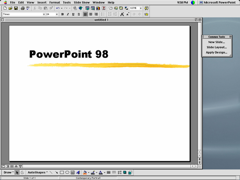Viewport: 240px width, 180px height.
Task: Open the Office Assistant help icon
Action: point(146,8)
